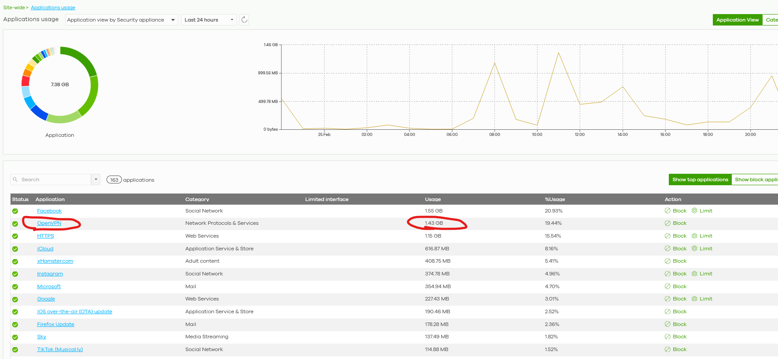Click the green status check for Instagram
This screenshot has height=359, width=778.
point(15,274)
